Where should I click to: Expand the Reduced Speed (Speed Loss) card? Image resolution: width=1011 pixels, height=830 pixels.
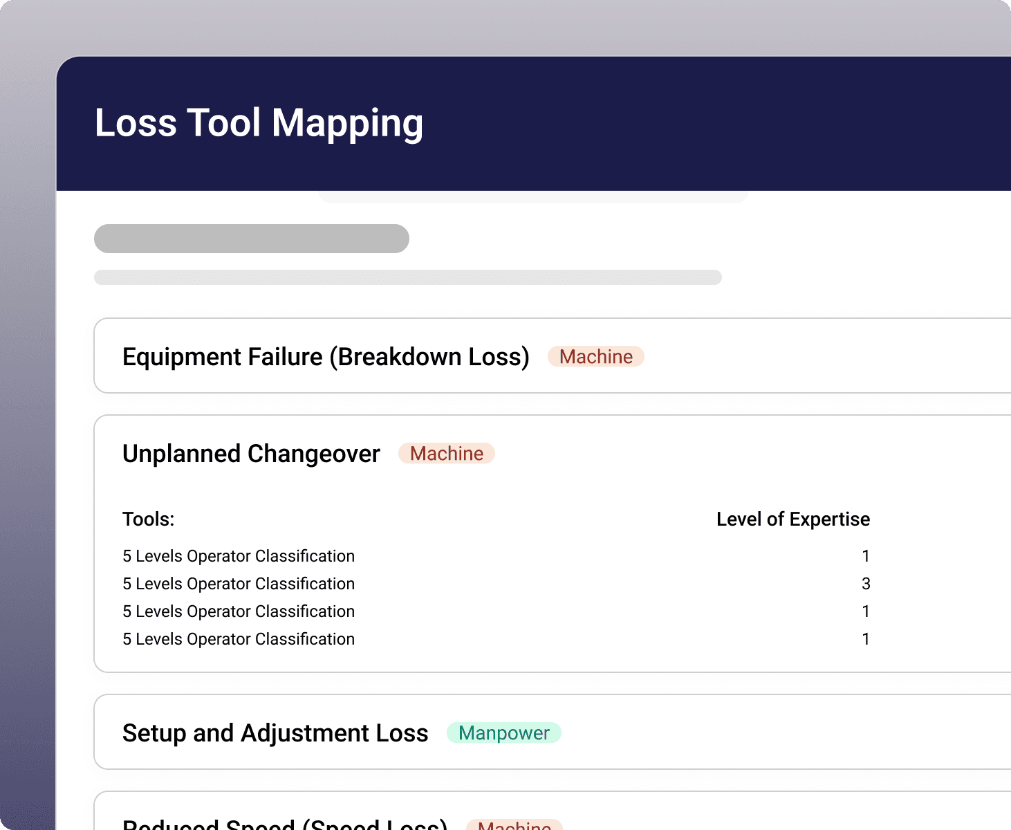pos(285,823)
